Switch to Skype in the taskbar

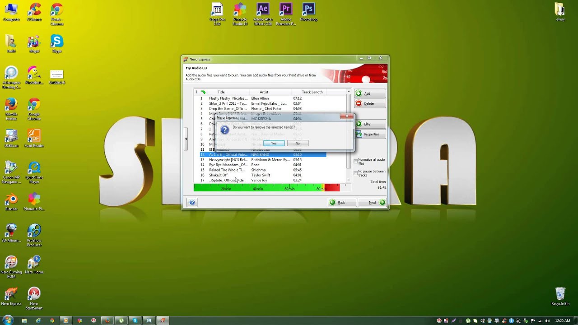(x=135, y=320)
